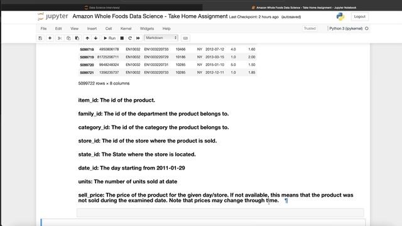Click the store_id description line
The height and width of the screenshot is (226, 402).
pos(148,141)
